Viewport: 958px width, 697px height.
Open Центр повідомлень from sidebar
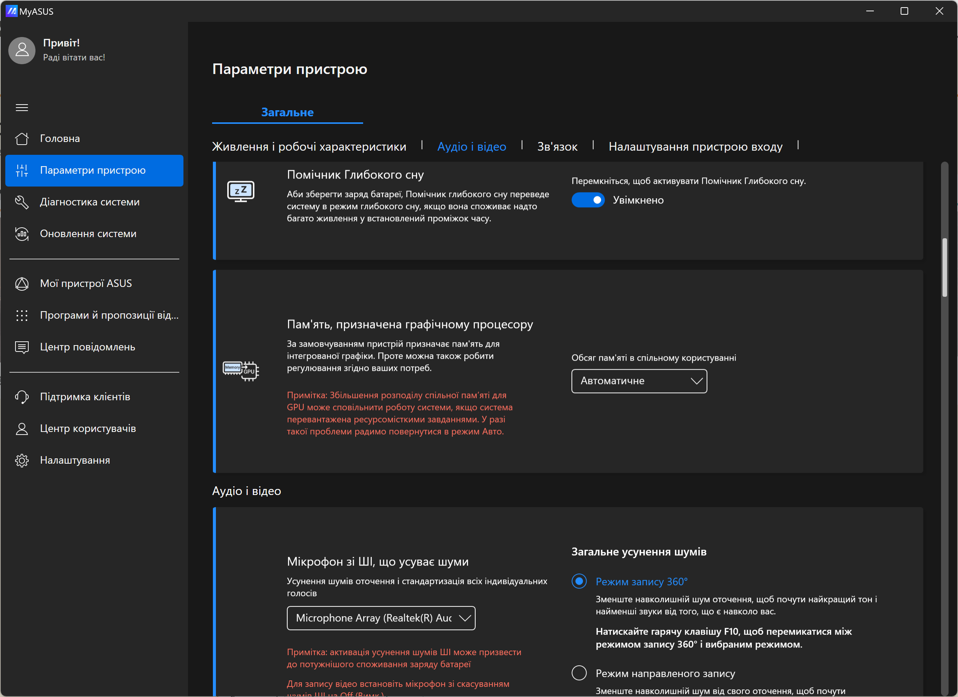[x=94, y=347]
